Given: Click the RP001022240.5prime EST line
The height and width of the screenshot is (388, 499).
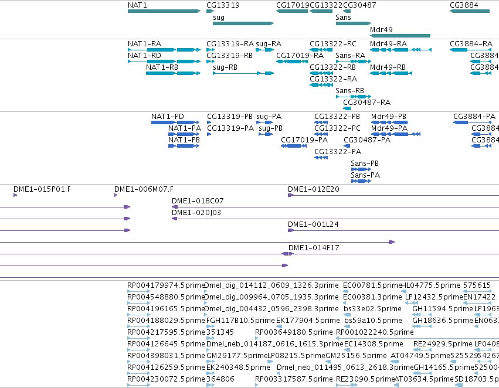Looking at the screenshot, I should click(417, 338).
